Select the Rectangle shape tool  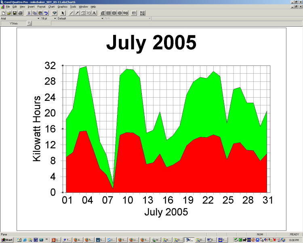click(109, 13)
